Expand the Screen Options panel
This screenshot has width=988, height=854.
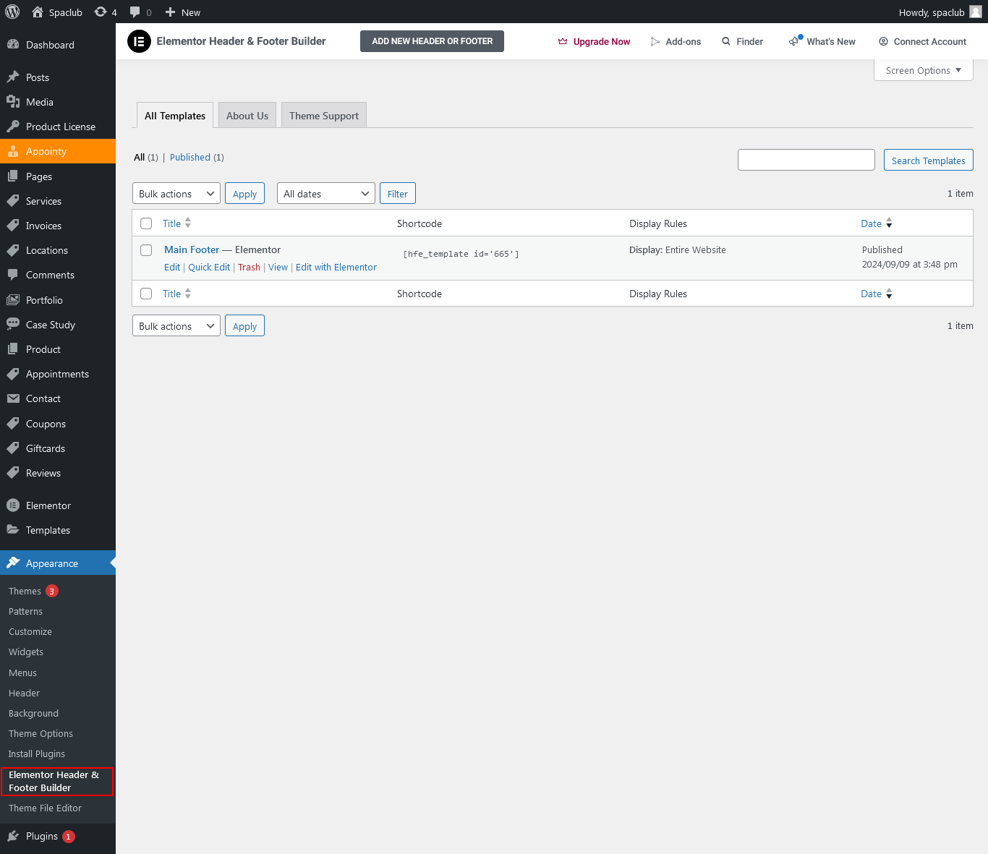(x=924, y=70)
